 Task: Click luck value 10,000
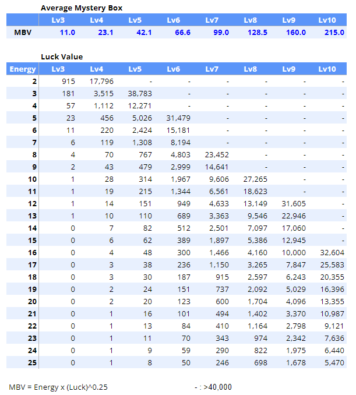pyautogui.click(x=294, y=253)
